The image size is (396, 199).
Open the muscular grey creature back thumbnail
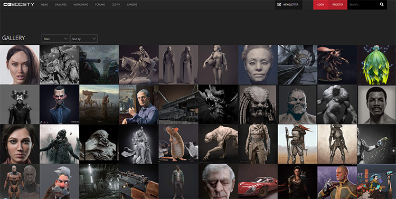coord(337,105)
